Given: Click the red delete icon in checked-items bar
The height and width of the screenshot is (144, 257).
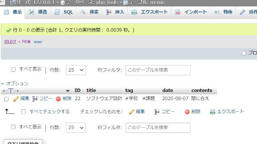Looking at the screenshot, I should (187, 112).
